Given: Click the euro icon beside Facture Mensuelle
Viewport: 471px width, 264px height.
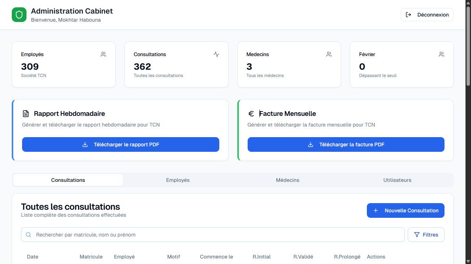Looking at the screenshot, I should (x=251, y=114).
